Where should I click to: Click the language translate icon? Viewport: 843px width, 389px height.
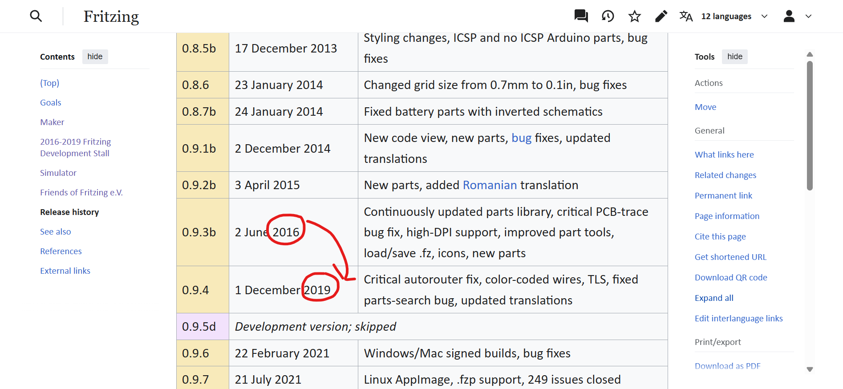(x=686, y=16)
